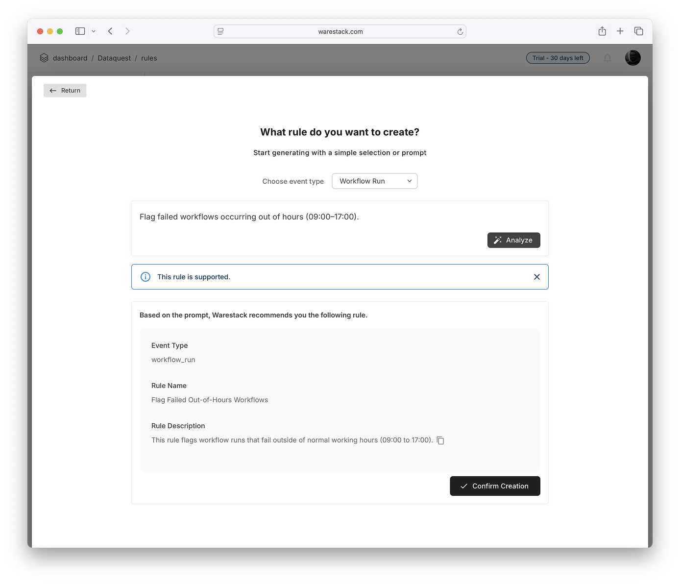Click the Trial - 30 days left badge

point(558,58)
